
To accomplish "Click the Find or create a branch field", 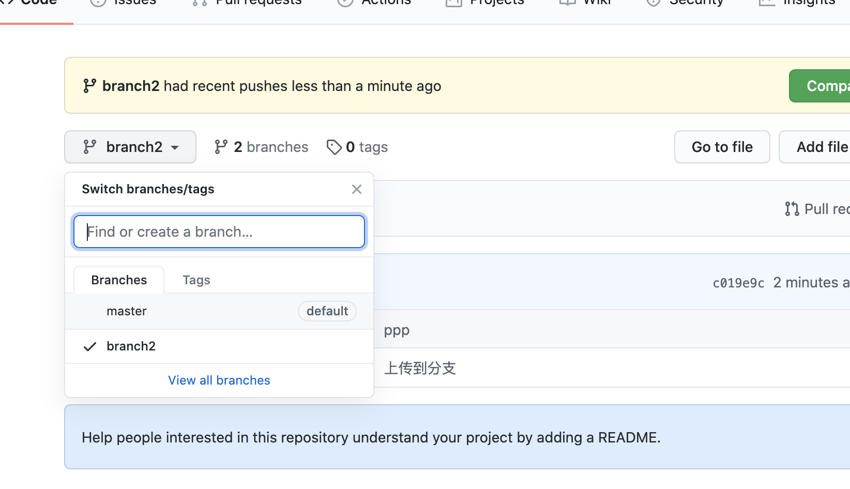I will [219, 232].
